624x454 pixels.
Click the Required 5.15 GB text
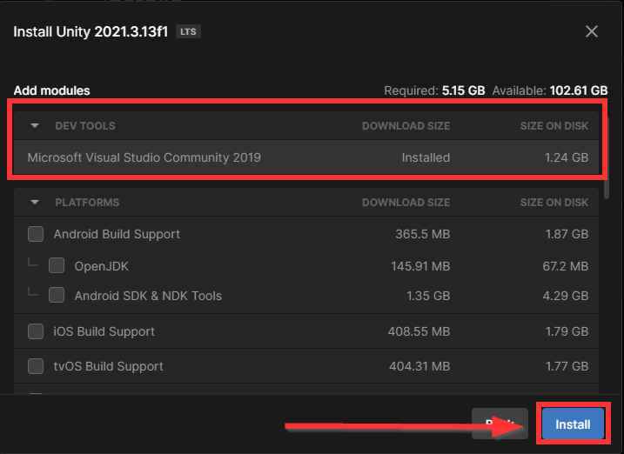click(x=434, y=90)
